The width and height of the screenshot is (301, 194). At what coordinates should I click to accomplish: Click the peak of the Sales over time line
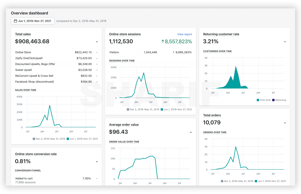[49, 105]
